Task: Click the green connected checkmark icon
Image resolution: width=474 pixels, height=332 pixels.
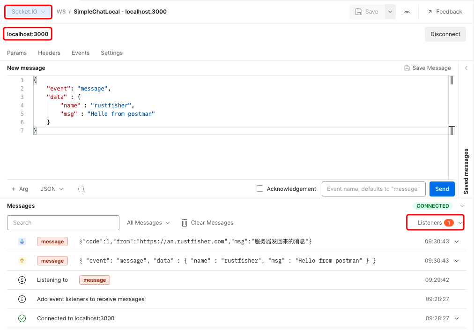Action: tap(22, 318)
